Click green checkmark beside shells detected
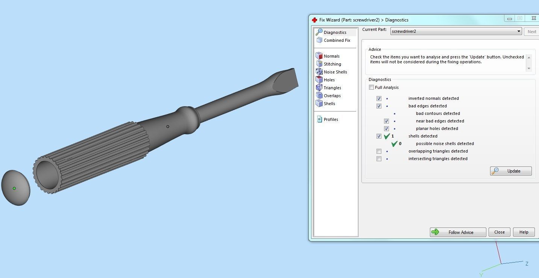The width and height of the screenshot is (539, 278). (387, 136)
